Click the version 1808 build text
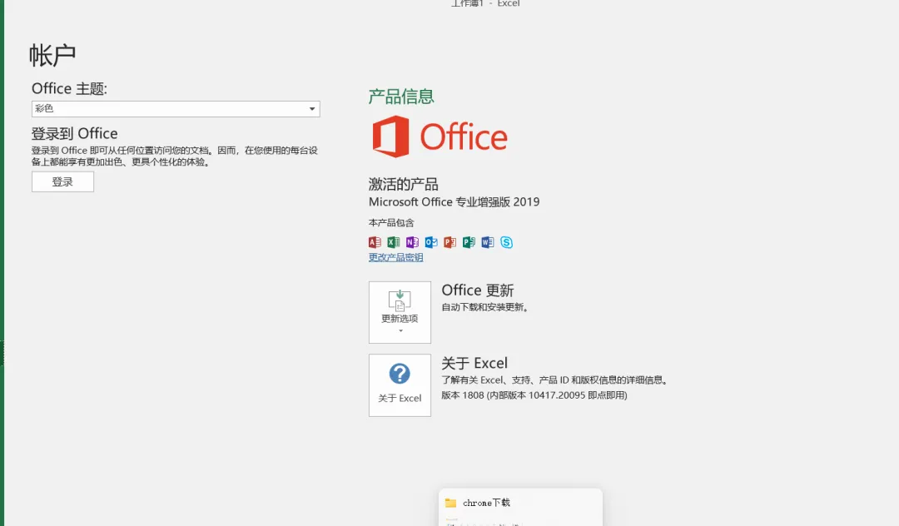 click(534, 395)
